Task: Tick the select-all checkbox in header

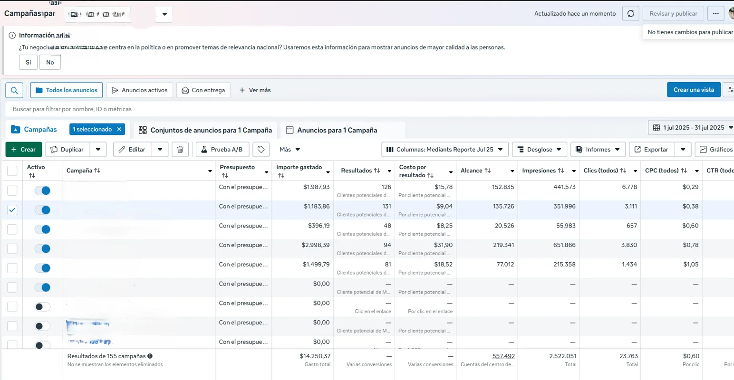Action: click(12, 171)
